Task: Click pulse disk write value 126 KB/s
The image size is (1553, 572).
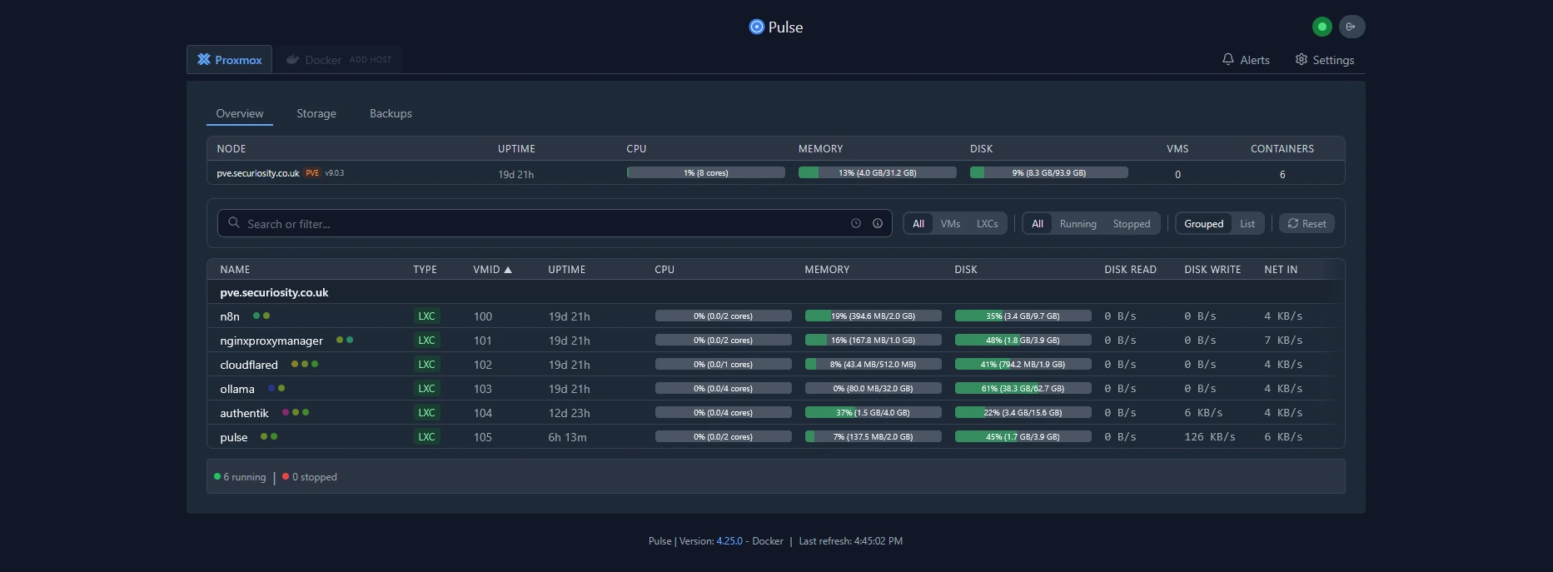Action: pos(1209,437)
